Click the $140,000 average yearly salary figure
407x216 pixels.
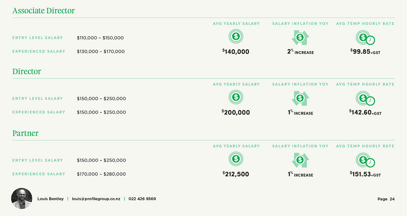tap(236, 52)
